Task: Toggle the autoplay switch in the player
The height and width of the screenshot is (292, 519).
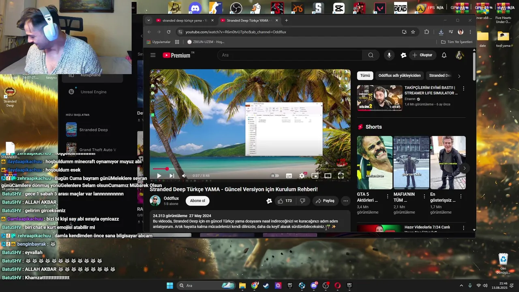Action: click(275, 176)
